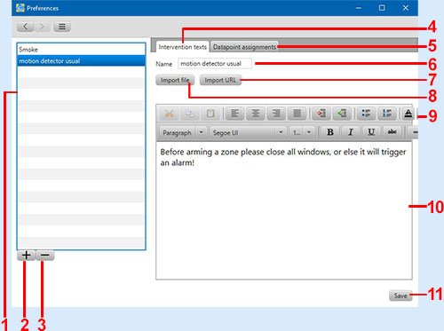Image resolution: width=444 pixels, height=331 pixels.
Task: Toggle underline formatting
Action: point(371,132)
